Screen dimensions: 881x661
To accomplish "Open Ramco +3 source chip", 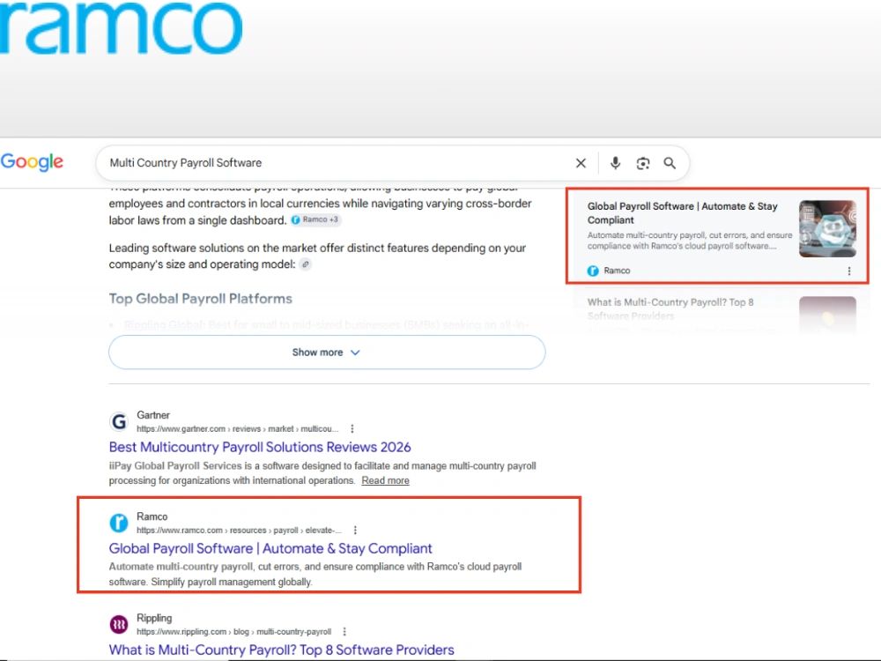I will coord(315,219).
